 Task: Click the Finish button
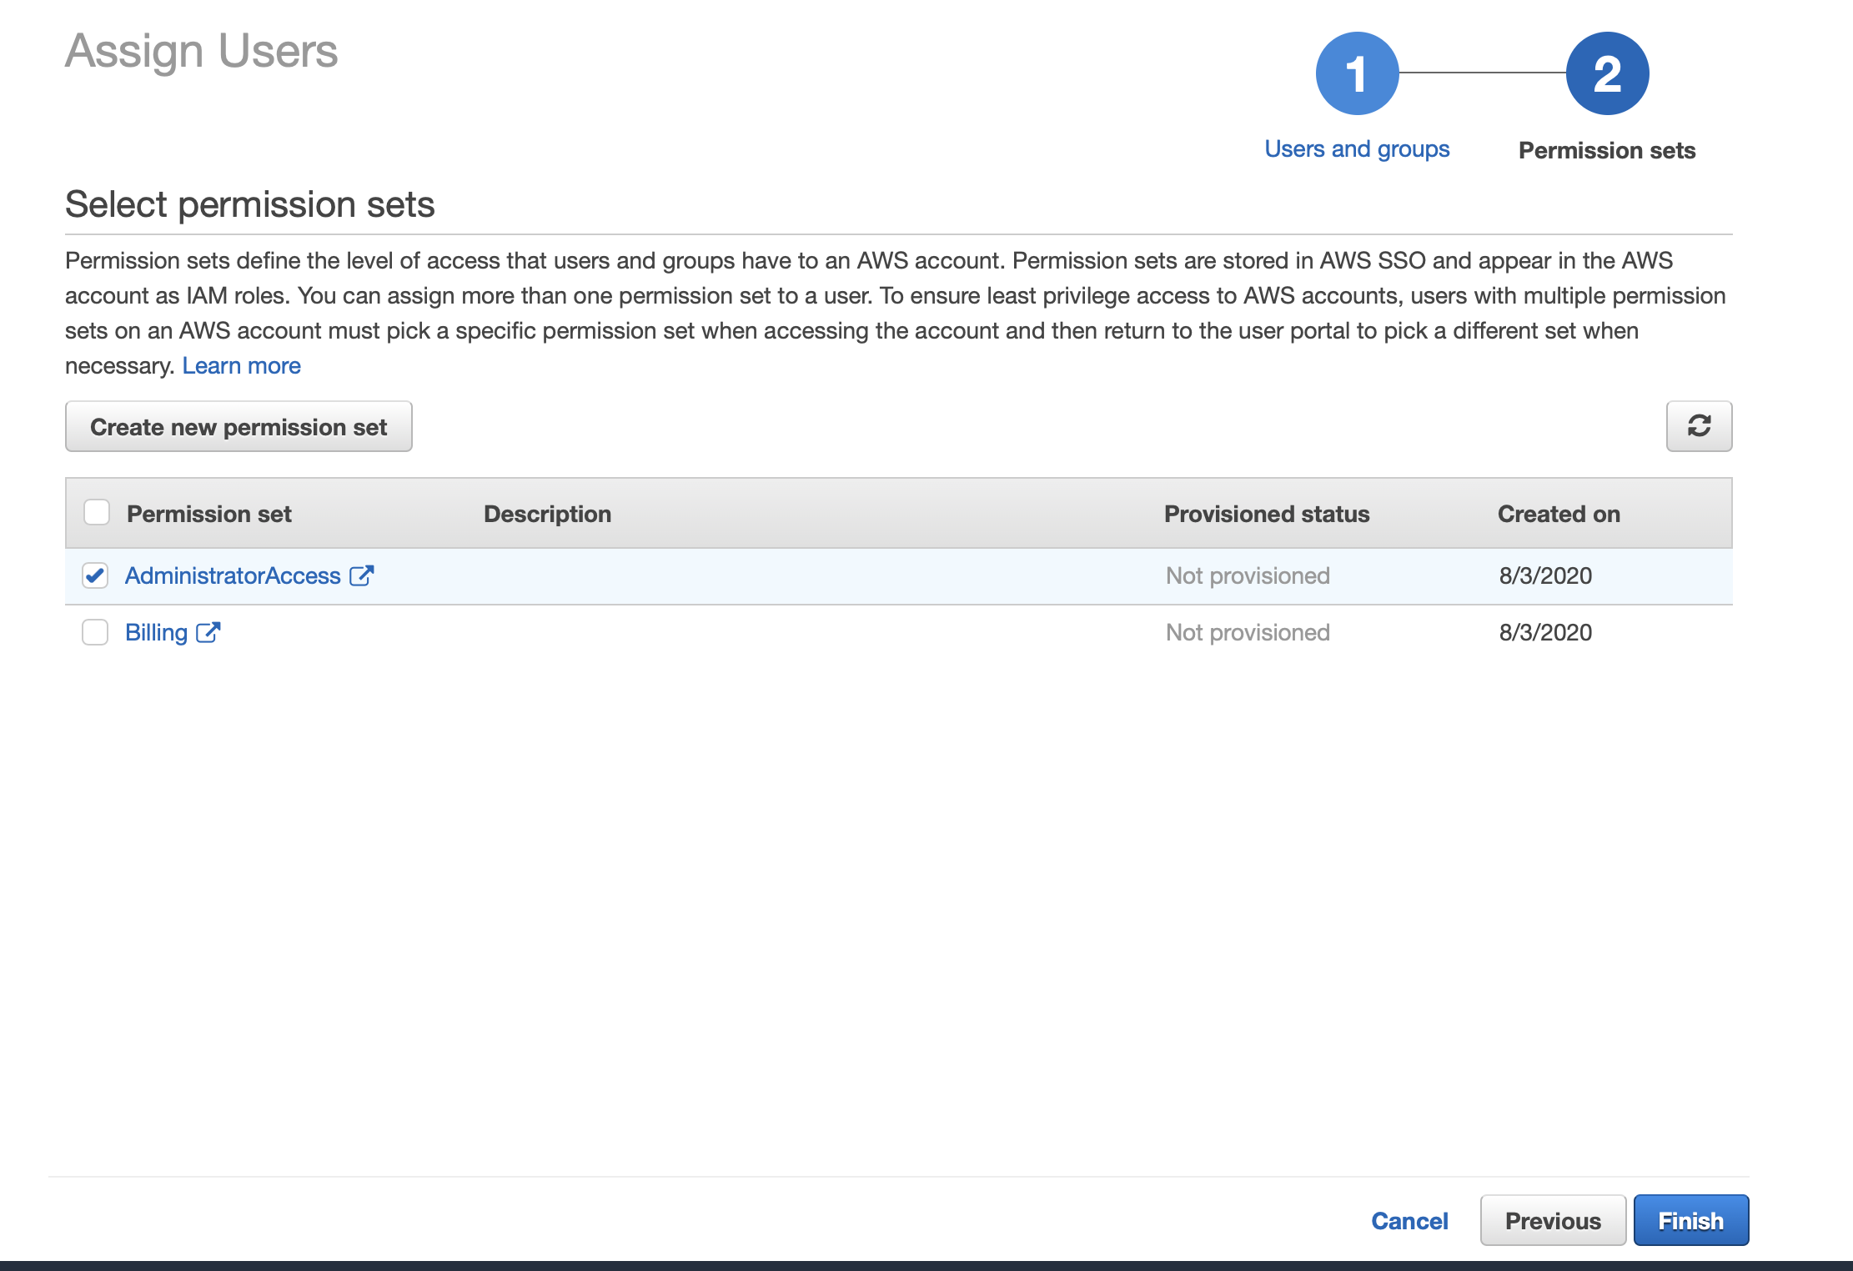[x=1690, y=1221]
